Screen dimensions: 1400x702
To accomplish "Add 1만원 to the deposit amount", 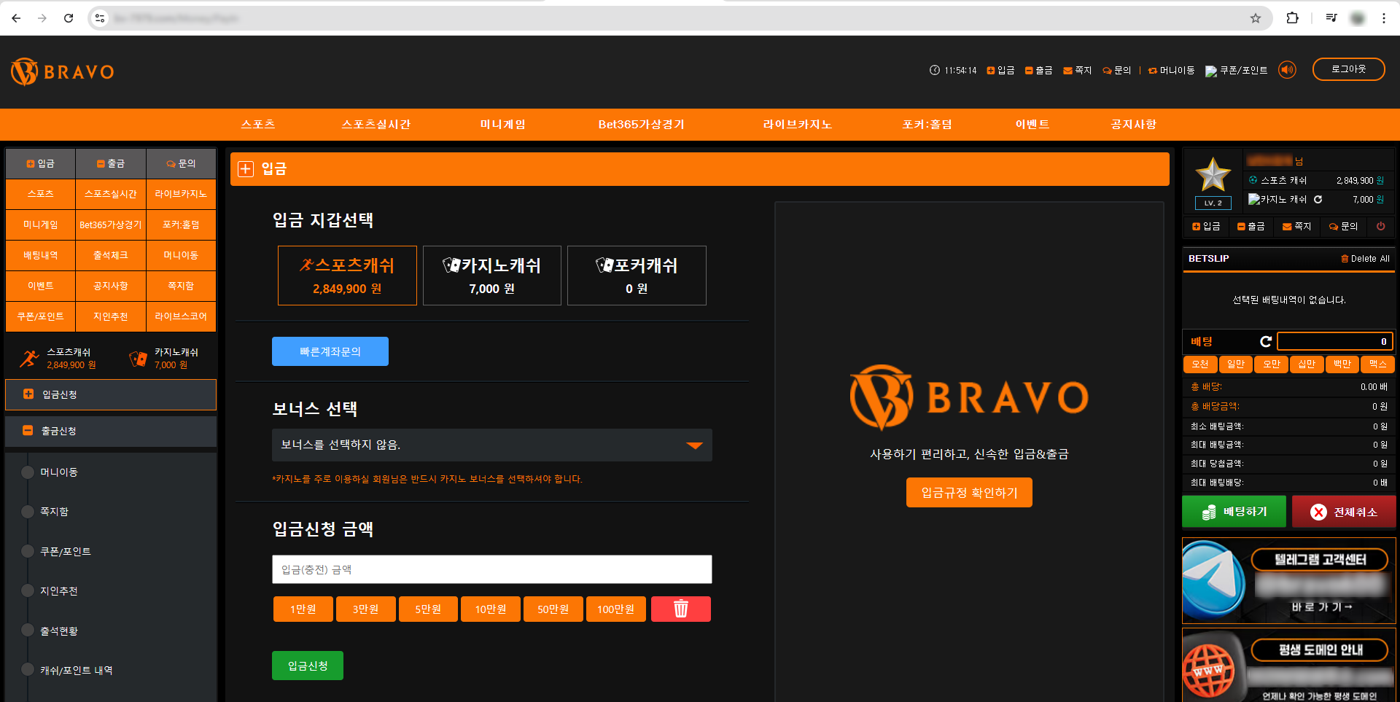I will point(303,609).
